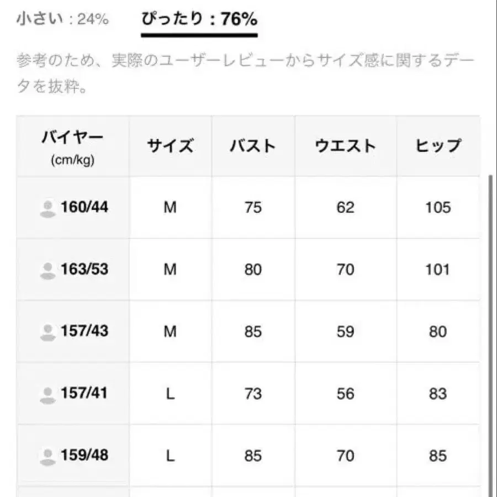The height and width of the screenshot is (497, 497).
Task: Click the avatar icon beside 157/41
Action: (x=48, y=394)
